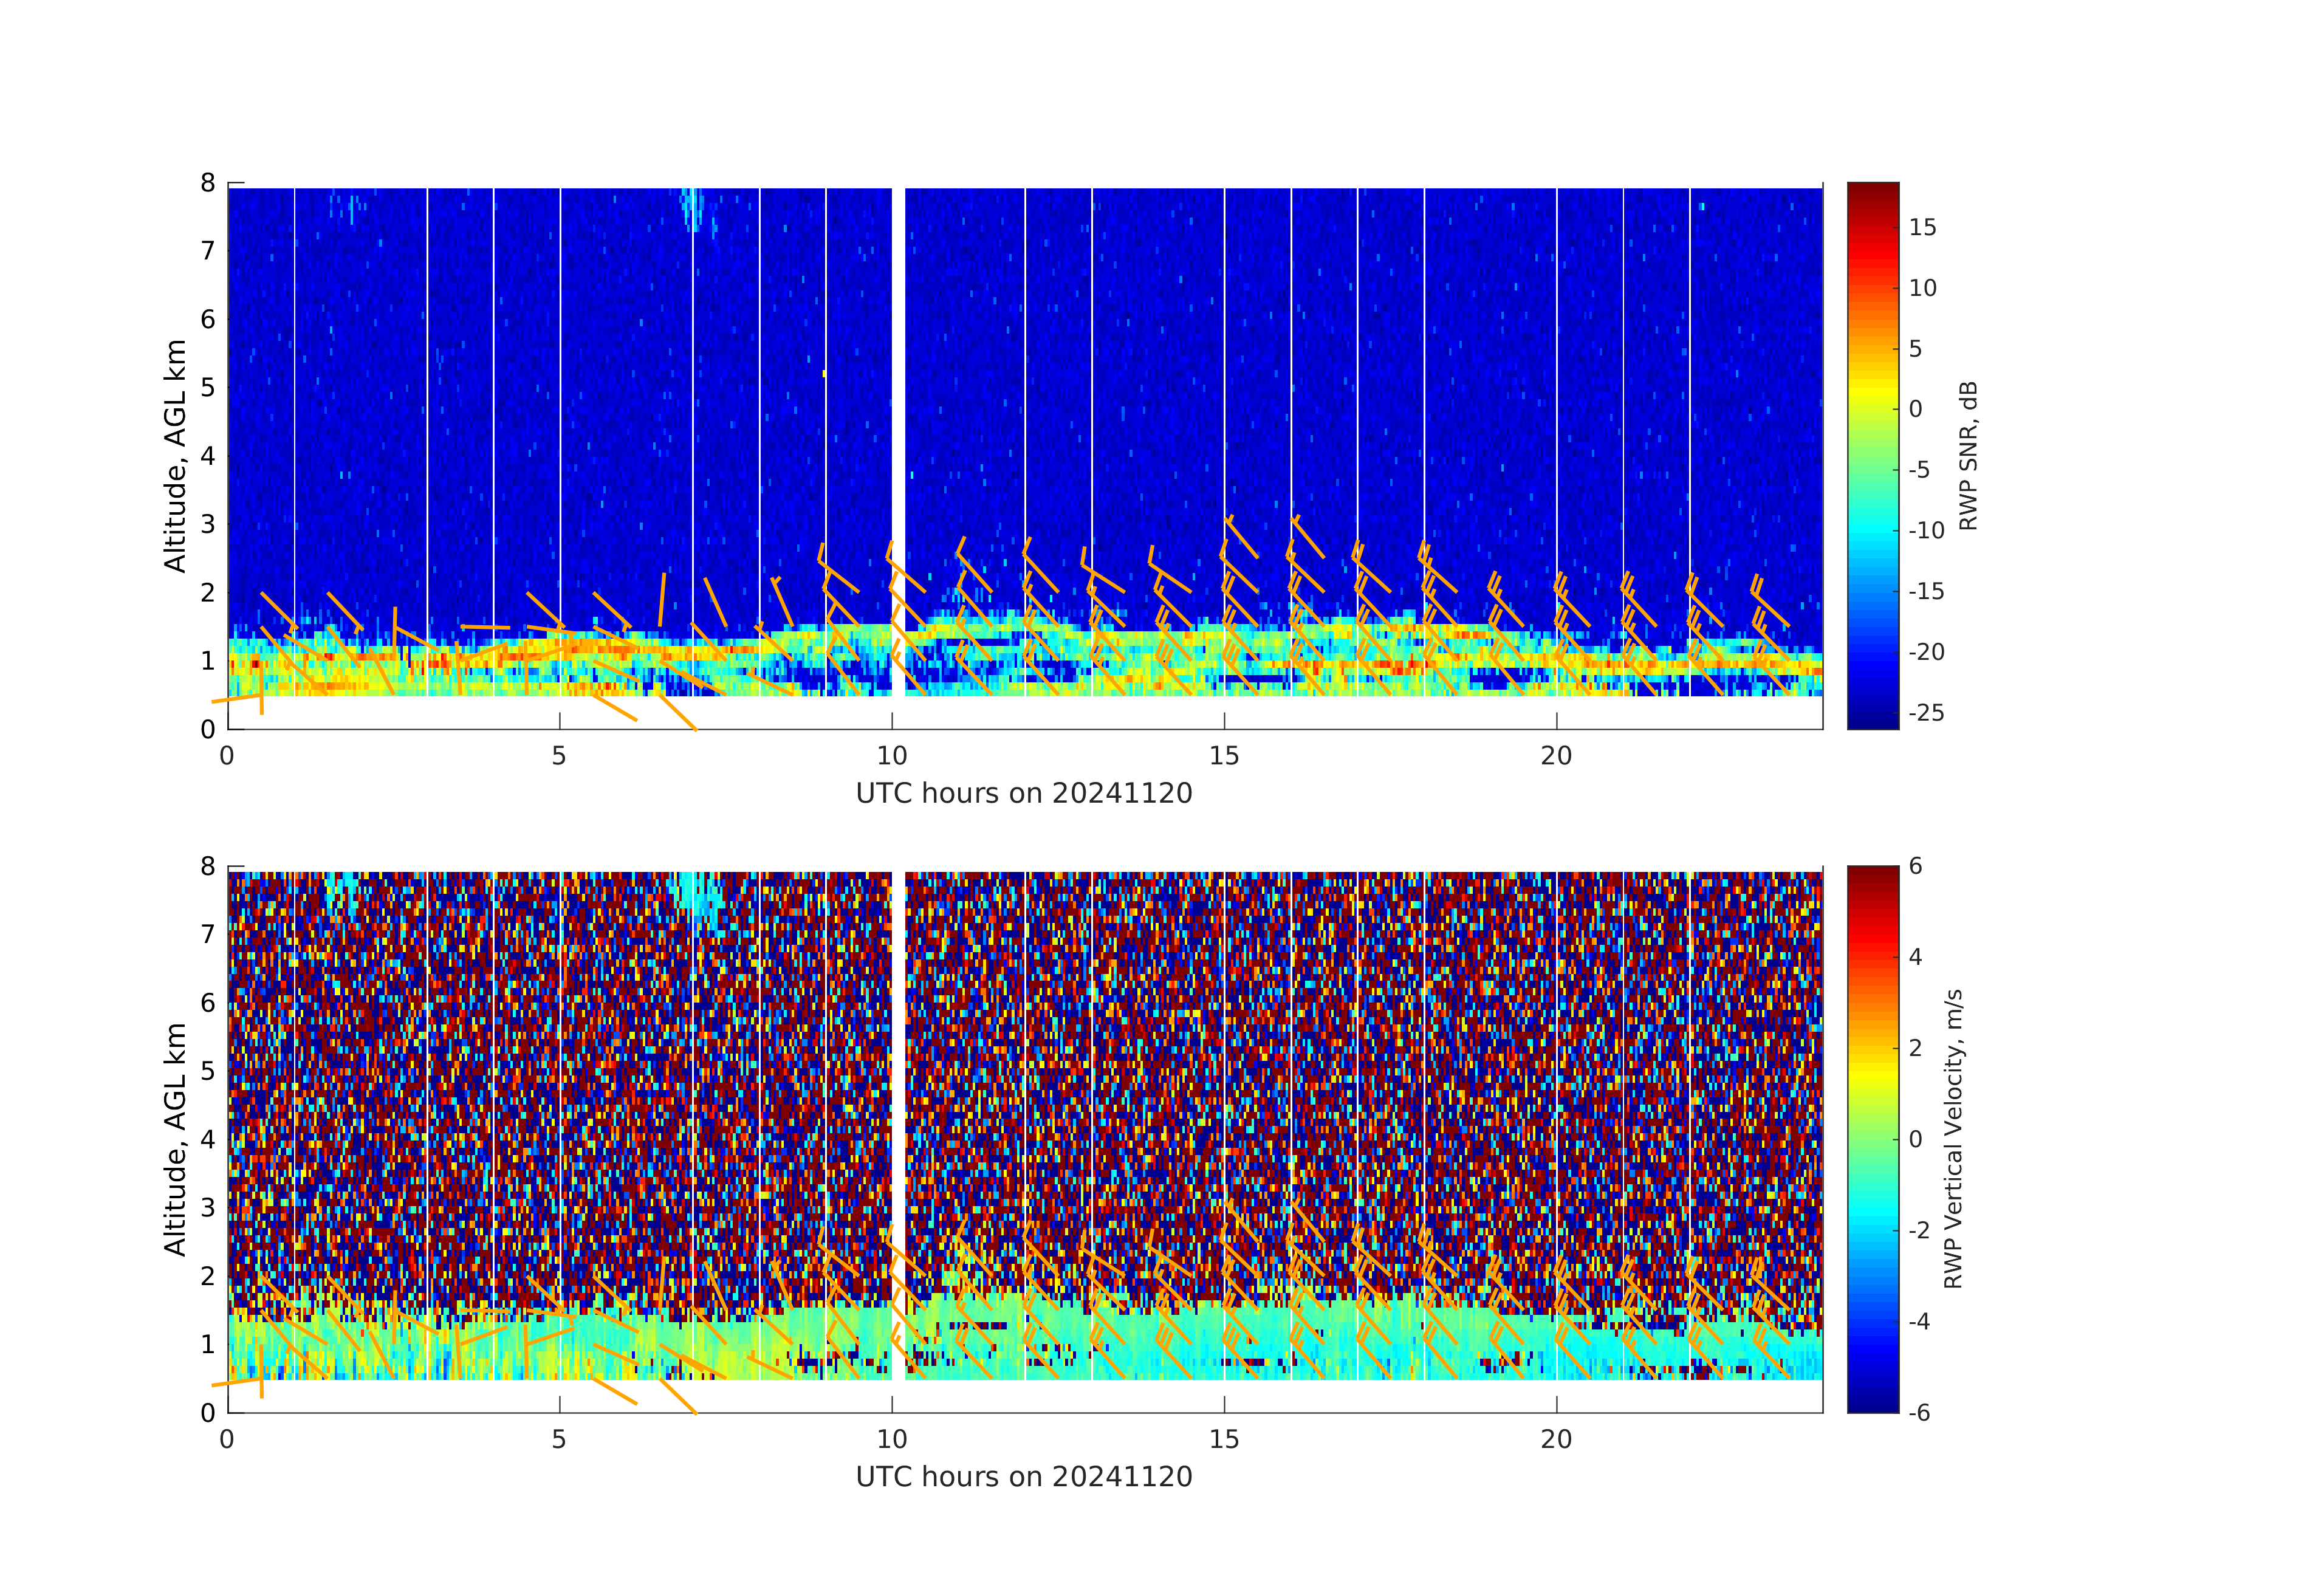Click y-axis tick 5 on the bottom plot
Image resolution: width=2324 pixels, height=1595 pixels.
(x=208, y=1071)
